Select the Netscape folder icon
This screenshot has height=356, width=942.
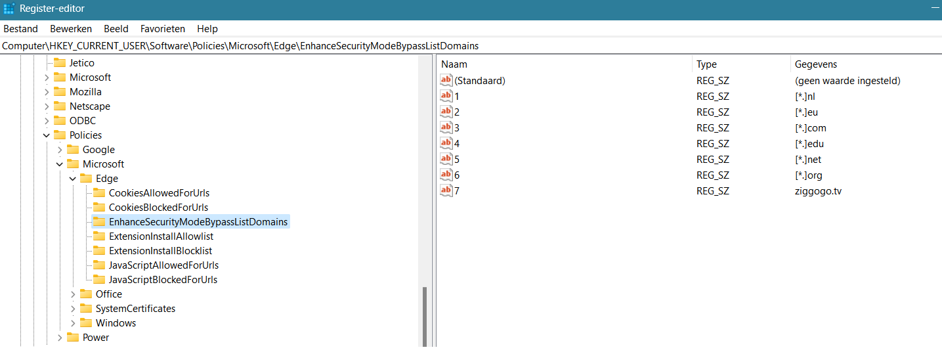60,106
